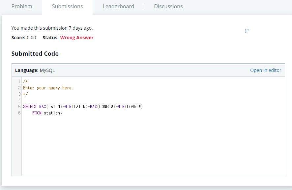Click line number 5 in gutter

point(19,107)
